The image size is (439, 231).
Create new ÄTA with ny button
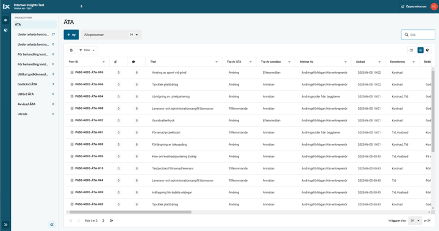point(71,35)
